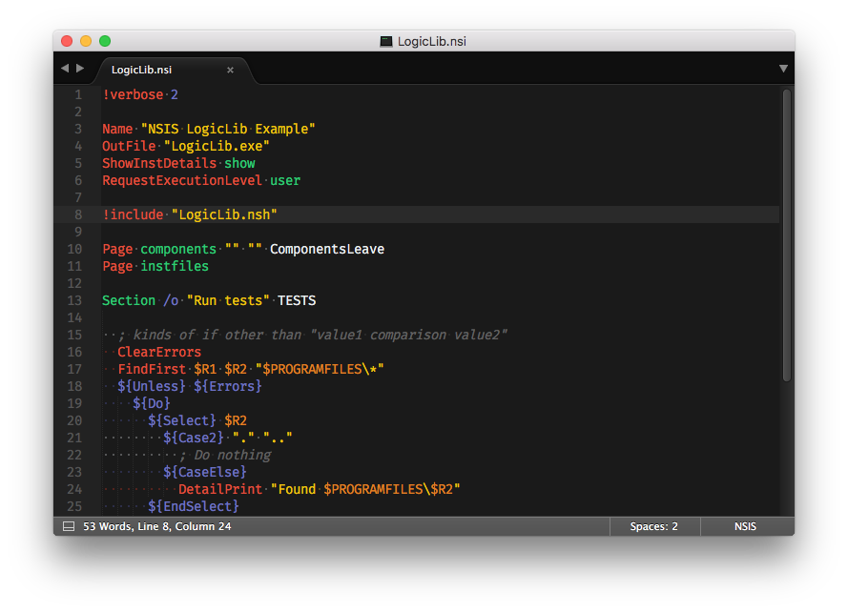Click 'instfiles' on line 11

(175, 267)
